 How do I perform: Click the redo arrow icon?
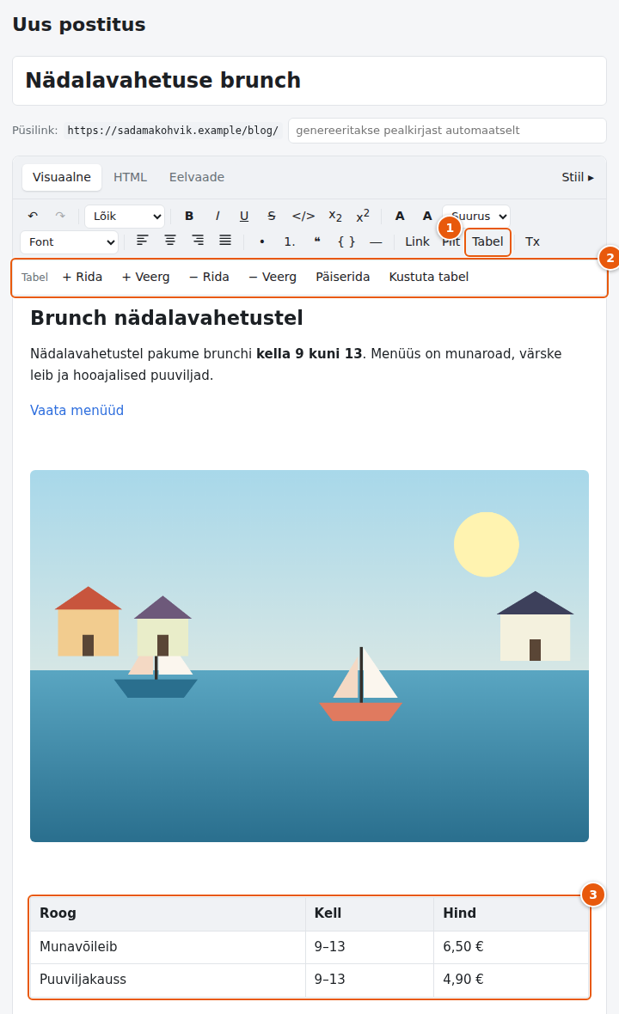(60, 216)
